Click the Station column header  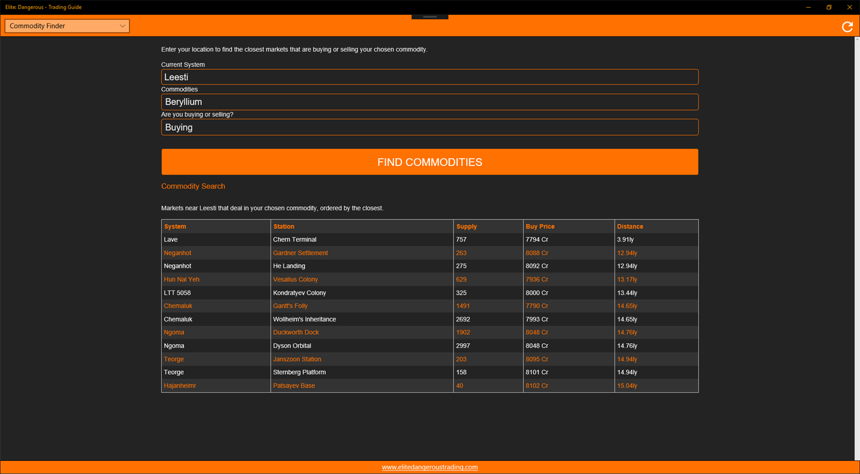click(x=284, y=227)
